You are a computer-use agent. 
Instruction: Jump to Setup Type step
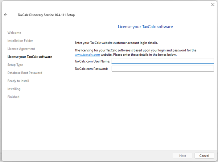pyautogui.click(x=15, y=65)
